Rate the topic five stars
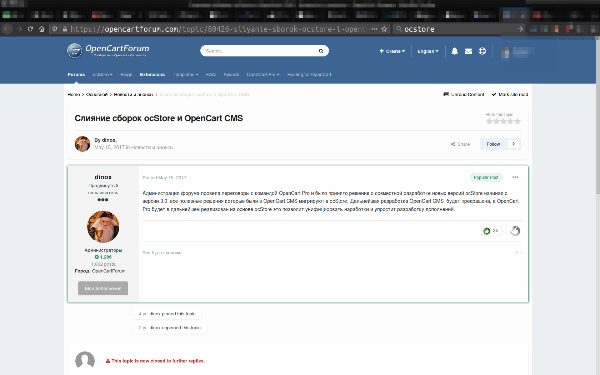 point(517,121)
